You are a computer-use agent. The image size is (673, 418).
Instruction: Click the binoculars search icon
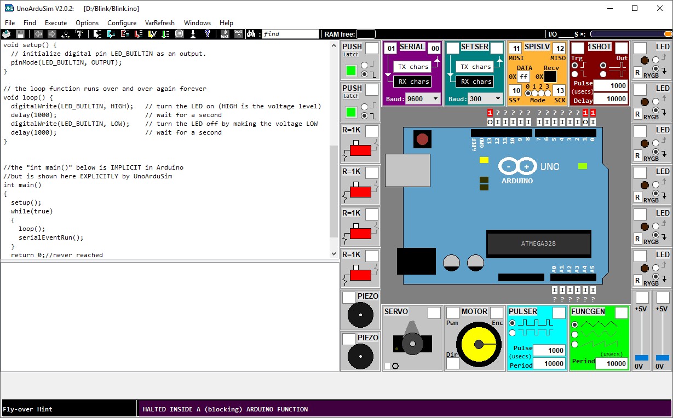(x=251, y=34)
